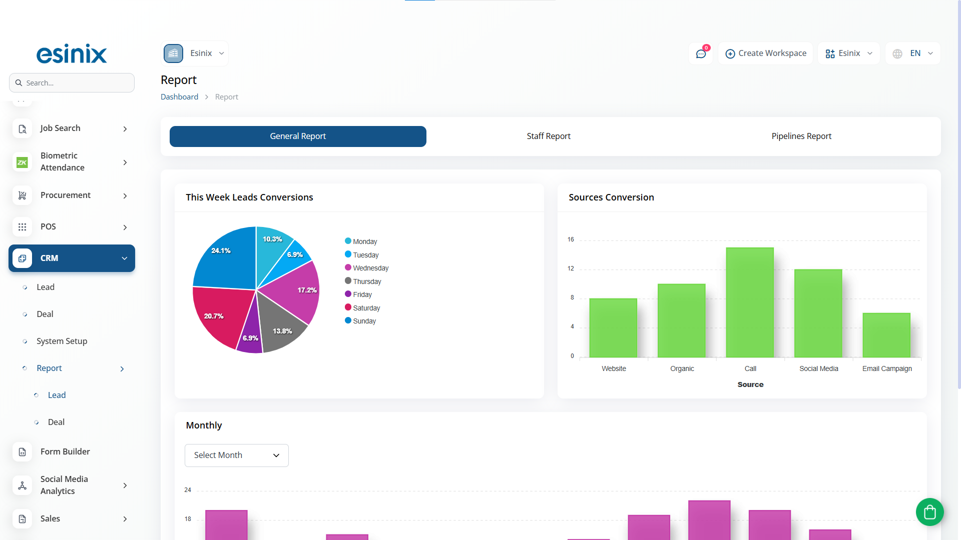Switch to the Staff Report tab
The width and height of the screenshot is (961, 540).
click(x=549, y=136)
